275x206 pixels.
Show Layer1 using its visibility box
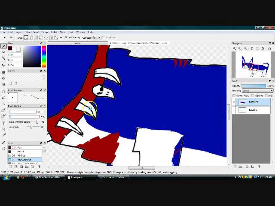[234, 110]
